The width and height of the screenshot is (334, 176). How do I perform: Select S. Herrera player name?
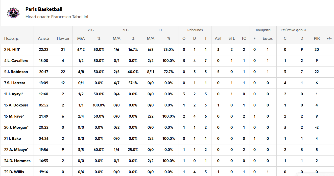(x=16, y=83)
